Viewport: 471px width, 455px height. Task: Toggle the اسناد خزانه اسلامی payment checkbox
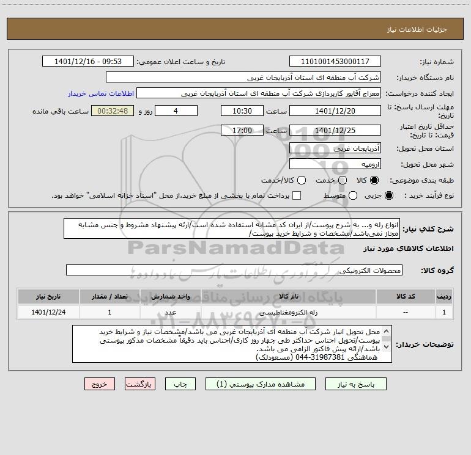(x=297, y=195)
